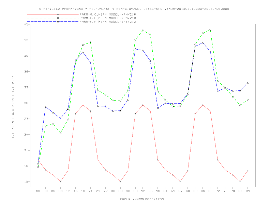This screenshot has width=270, height=208.
Task: Select legend entry PARM=F.F_MEAN MODEL=GFS/212
Action: click(108, 22)
